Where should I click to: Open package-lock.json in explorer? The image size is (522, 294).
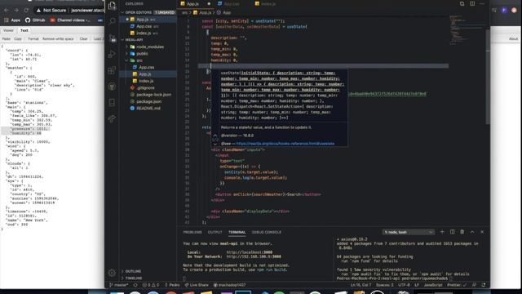[x=148, y=95]
